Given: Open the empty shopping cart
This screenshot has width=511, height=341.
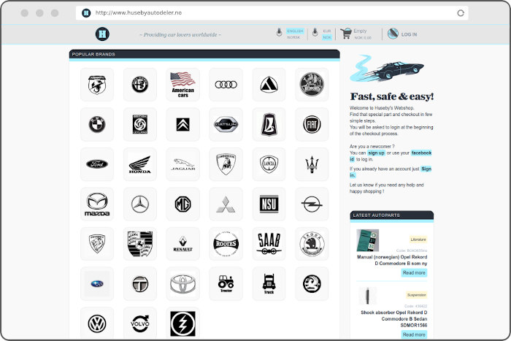Looking at the screenshot, I should tap(355, 34).
